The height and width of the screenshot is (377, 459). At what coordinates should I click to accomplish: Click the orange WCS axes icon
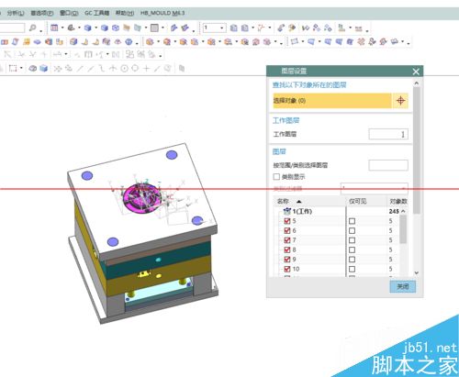point(261,28)
